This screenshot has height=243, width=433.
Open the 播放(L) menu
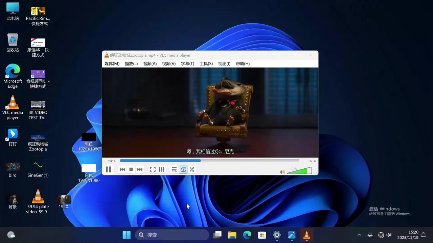pos(131,63)
